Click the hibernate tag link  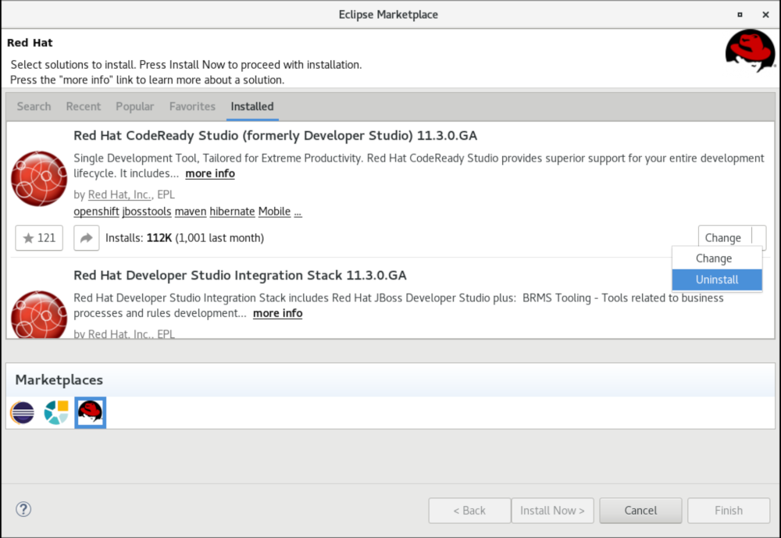click(232, 212)
